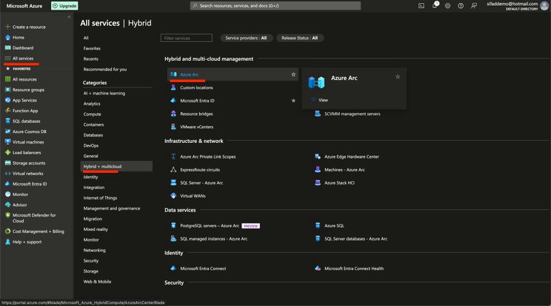Open the Release Status filter dropdown
The height and width of the screenshot is (306, 551).
coord(299,38)
